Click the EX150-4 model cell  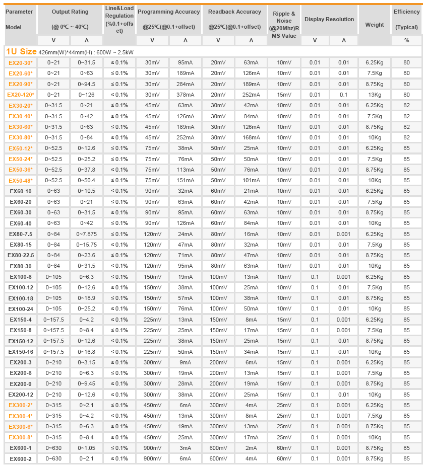pos(21,320)
